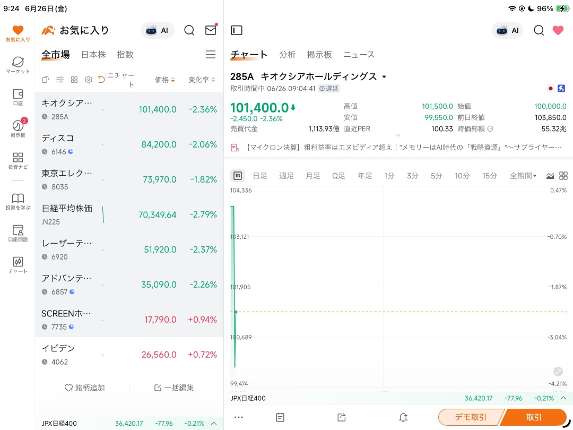Viewport: 573px width, 430px height.
Task: Select the イビデン 4062 watchlist row
Action: (x=129, y=355)
